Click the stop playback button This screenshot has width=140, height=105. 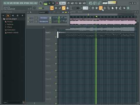pos(53,3)
